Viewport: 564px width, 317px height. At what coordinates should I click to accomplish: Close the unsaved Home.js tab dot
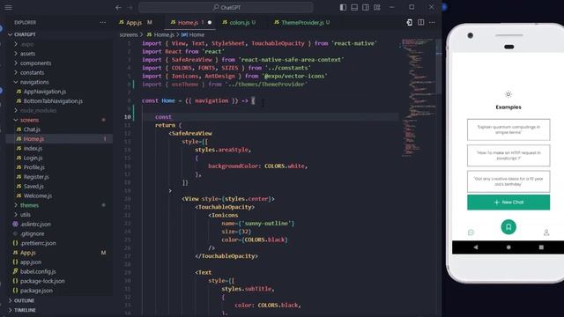[210, 22]
